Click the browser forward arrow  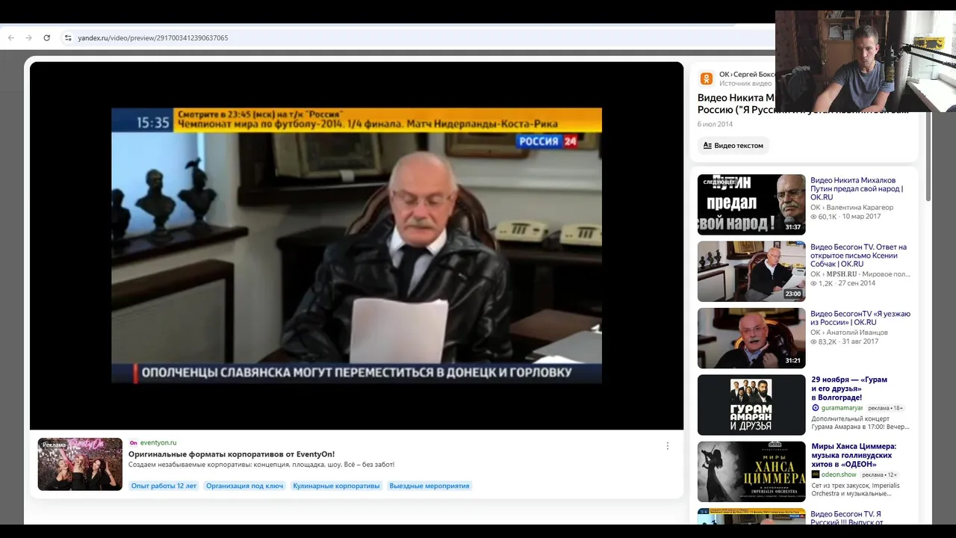point(28,37)
